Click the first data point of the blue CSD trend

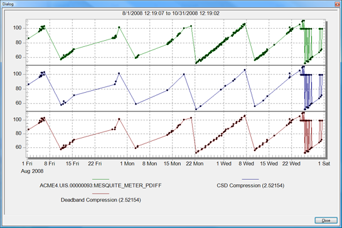29,85
